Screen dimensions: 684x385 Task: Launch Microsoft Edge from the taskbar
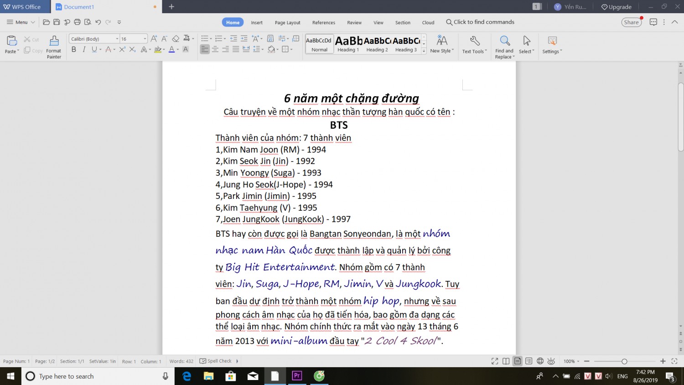click(187, 376)
